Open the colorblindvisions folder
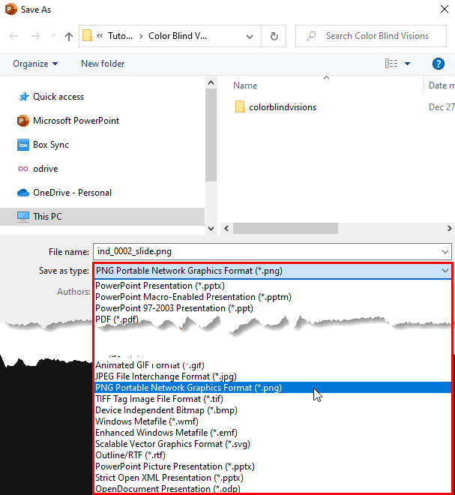 coord(283,107)
